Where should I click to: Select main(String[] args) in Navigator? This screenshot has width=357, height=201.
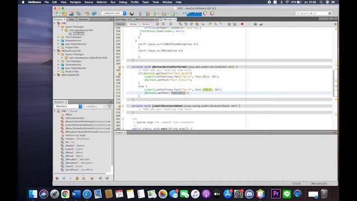[x=75, y=135]
